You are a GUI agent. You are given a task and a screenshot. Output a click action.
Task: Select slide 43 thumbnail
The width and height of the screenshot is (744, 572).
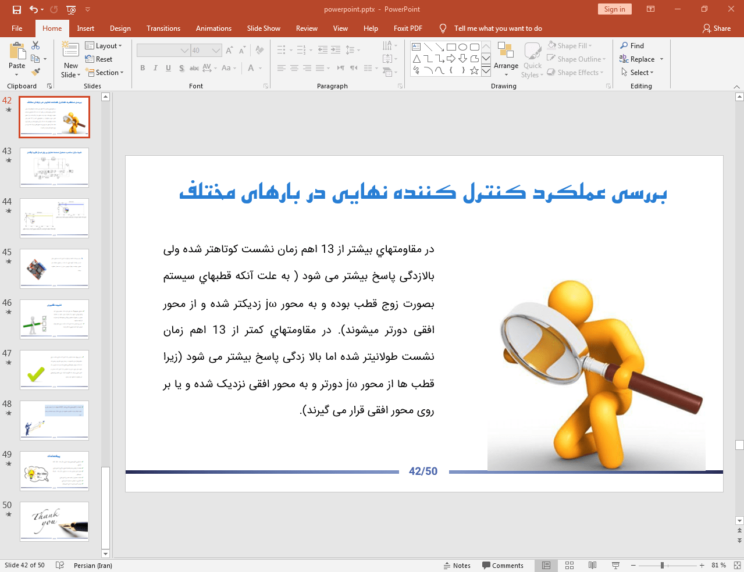coord(54,167)
